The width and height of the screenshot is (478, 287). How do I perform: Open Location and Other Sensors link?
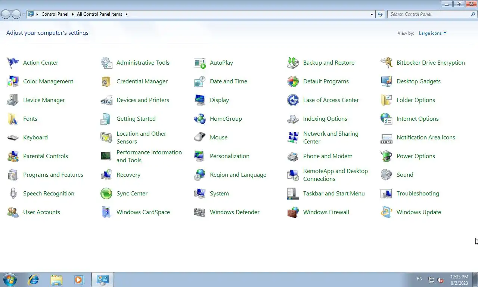point(141,138)
